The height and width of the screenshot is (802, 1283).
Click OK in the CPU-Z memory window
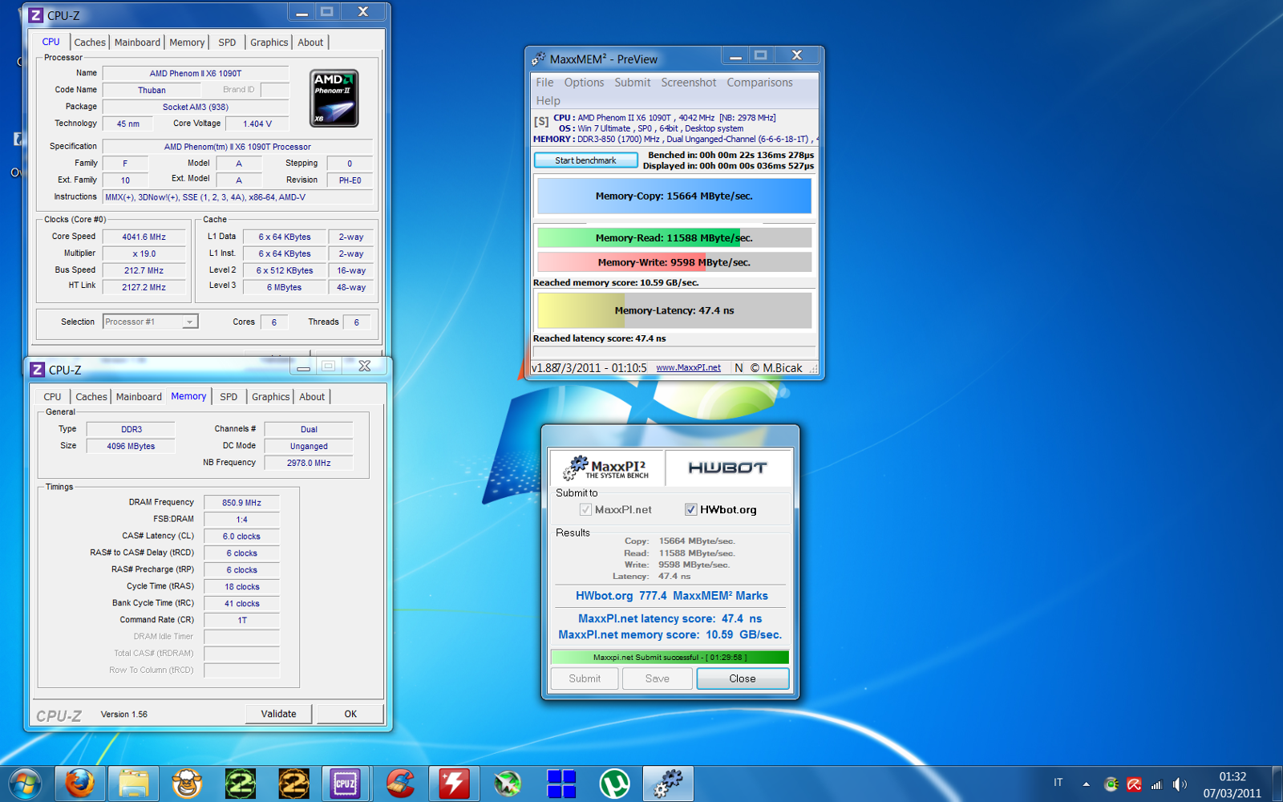(350, 714)
